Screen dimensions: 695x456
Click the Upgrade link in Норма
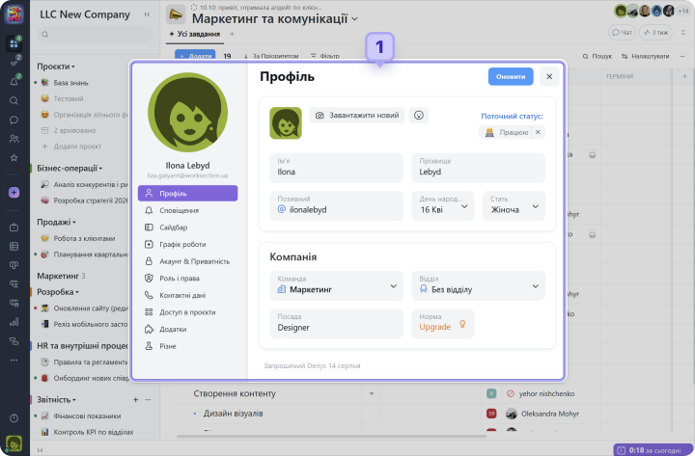435,327
